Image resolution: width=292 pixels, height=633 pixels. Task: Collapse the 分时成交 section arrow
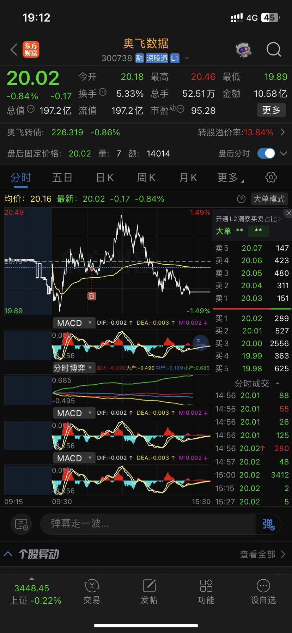pyautogui.click(x=278, y=384)
